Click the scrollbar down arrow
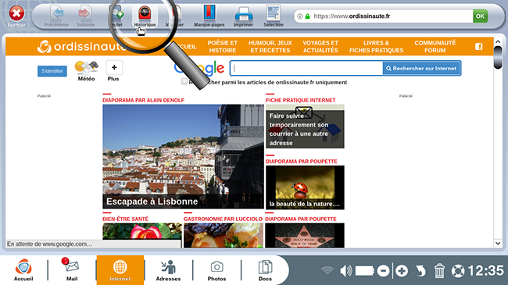The height and width of the screenshot is (285, 508). pos(498,243)
